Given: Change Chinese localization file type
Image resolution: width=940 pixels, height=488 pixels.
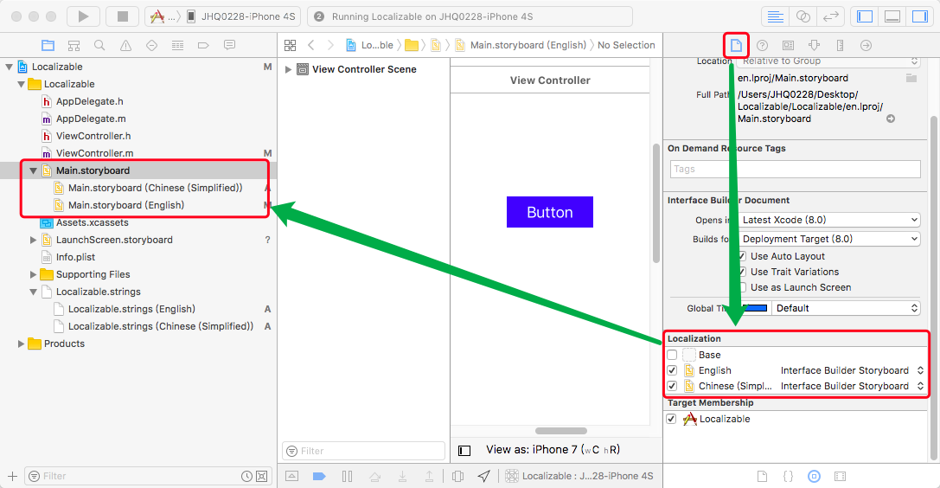Looking at the screenshot, I should [852, 386].
